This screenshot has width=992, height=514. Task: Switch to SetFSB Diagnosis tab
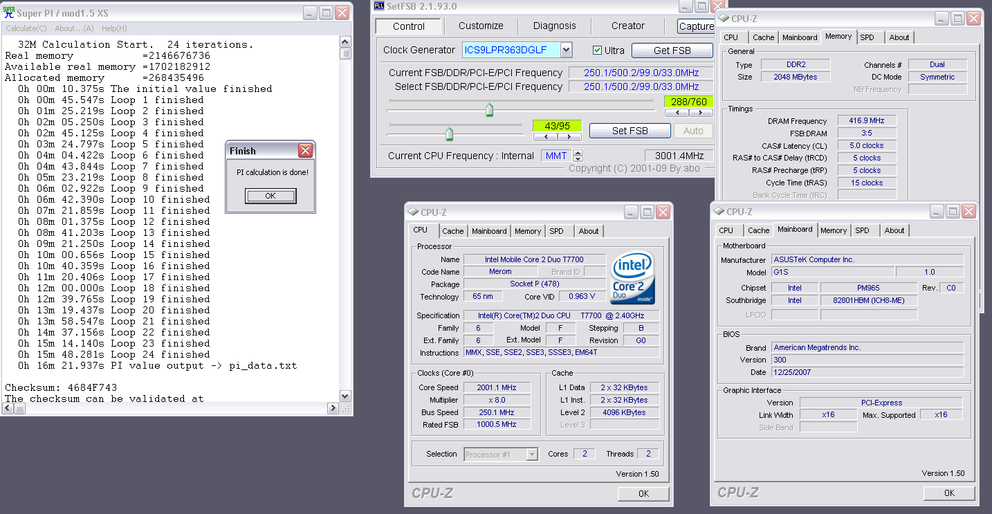tap(555, 26)
